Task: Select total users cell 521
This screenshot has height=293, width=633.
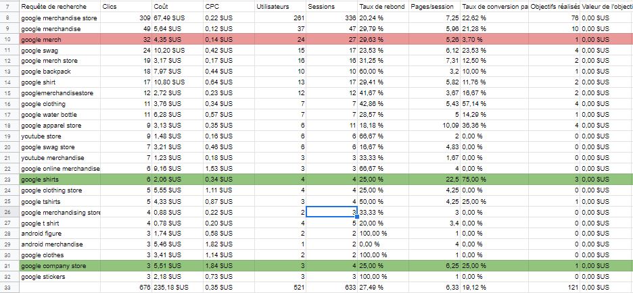Action: coord(280,288)
